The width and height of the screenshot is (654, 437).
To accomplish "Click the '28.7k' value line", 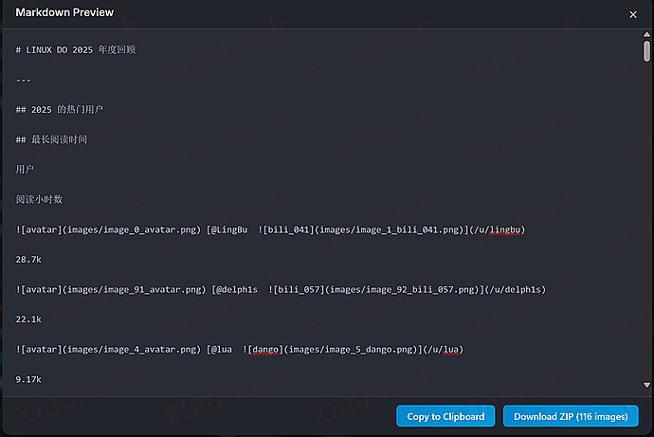I will [x=28, y=260].
